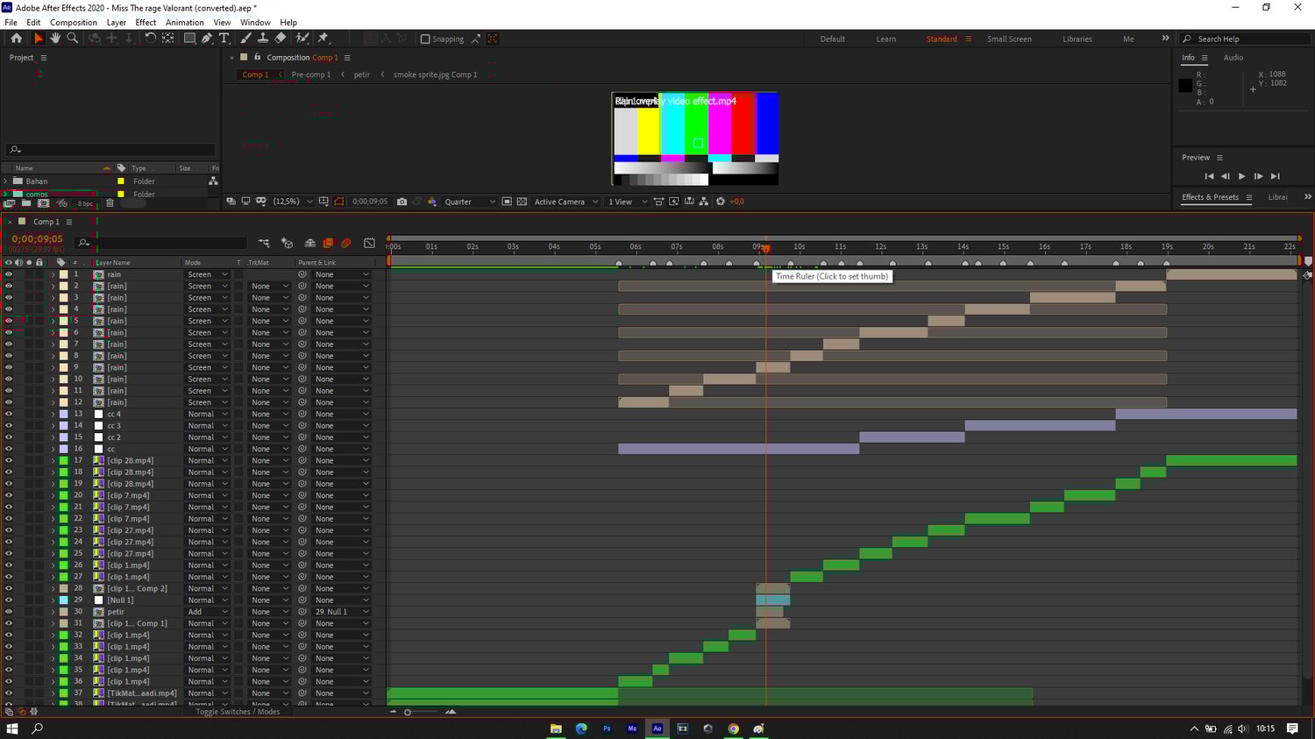Viewport: 1315px width, 739px height.
Task: Open the Add blend mode dropdown on petir
Action: (x=207, y=612)
